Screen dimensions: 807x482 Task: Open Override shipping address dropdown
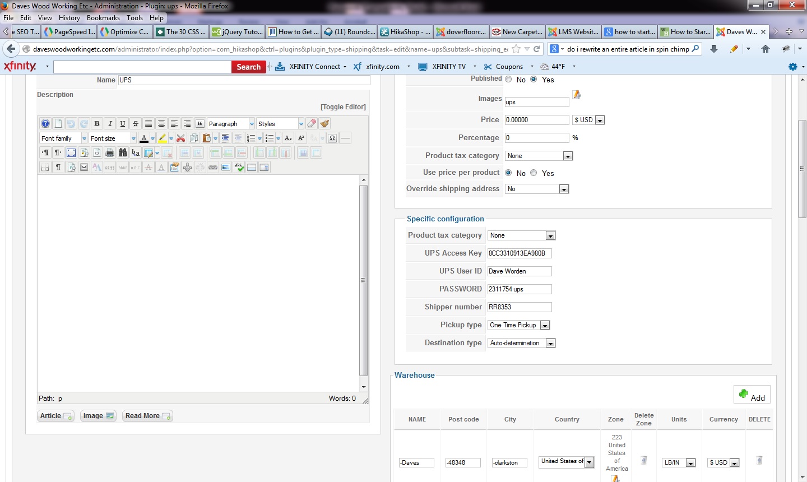pos(537,189)
